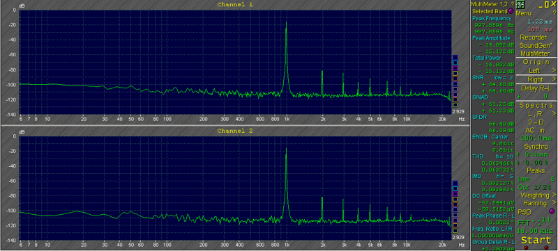Expand the Weighting option
This screenshot has width=558, height=251.
[x=554, y=195]
